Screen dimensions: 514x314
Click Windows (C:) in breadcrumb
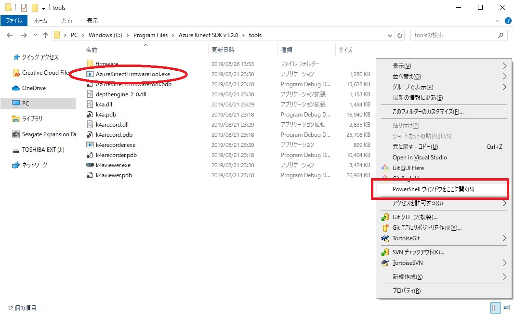pyautogui.click(x=105, y=35)
